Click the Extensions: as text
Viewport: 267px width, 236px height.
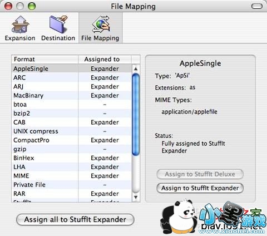pyautogui.click(x=175, y=87)
